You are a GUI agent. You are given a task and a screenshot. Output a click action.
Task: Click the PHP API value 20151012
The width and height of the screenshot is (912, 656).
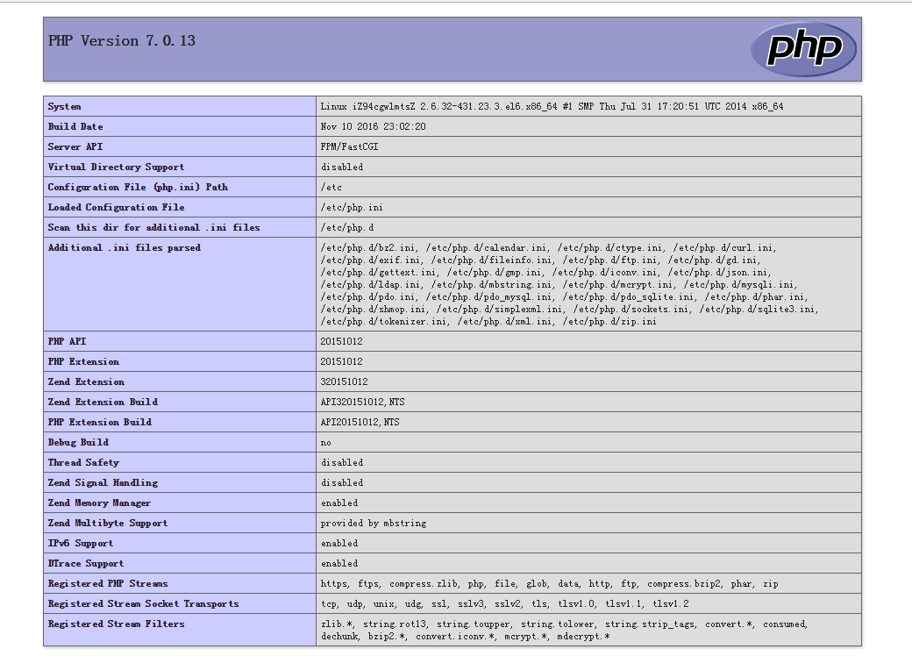(341, 341)
